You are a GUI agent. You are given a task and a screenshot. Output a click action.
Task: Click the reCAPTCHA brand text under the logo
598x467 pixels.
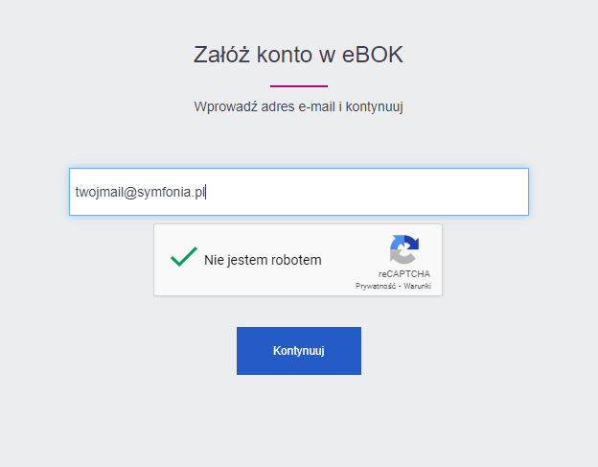(404, 274)
